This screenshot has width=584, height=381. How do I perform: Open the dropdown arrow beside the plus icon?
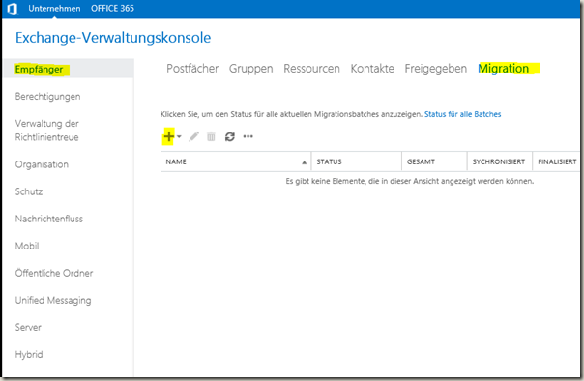(x=179, y=136)
